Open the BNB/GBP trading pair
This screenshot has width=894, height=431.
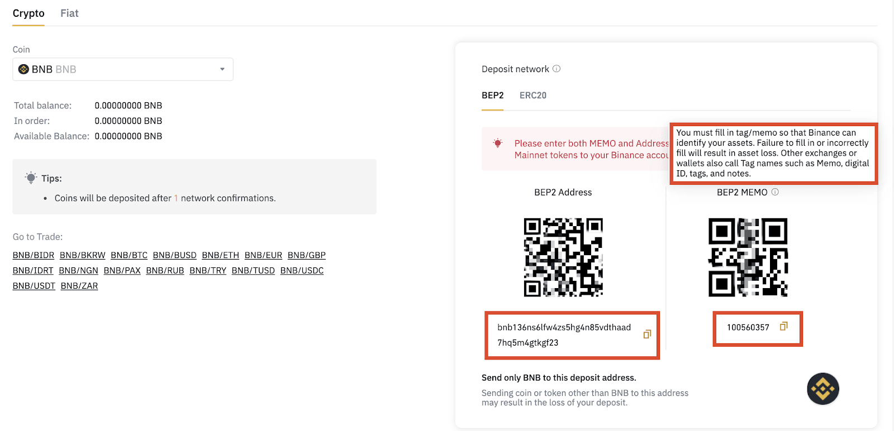click(307, 255)
